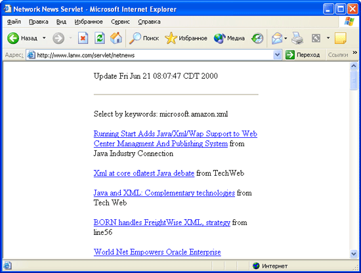Click the Ссылки links toolbar label
361x273 pixels.
point(338,55)
